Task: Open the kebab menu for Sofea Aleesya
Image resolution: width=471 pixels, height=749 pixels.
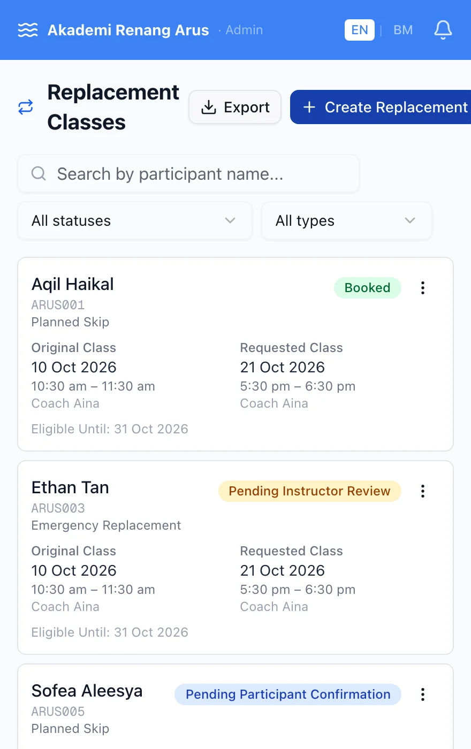Action: click(x=423, y=694)
